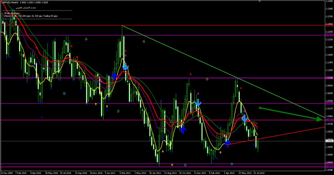This screenshot has width=334, height=175.
Task: Click the 26 Jun 2011 date label
Action: click(156, 173)
